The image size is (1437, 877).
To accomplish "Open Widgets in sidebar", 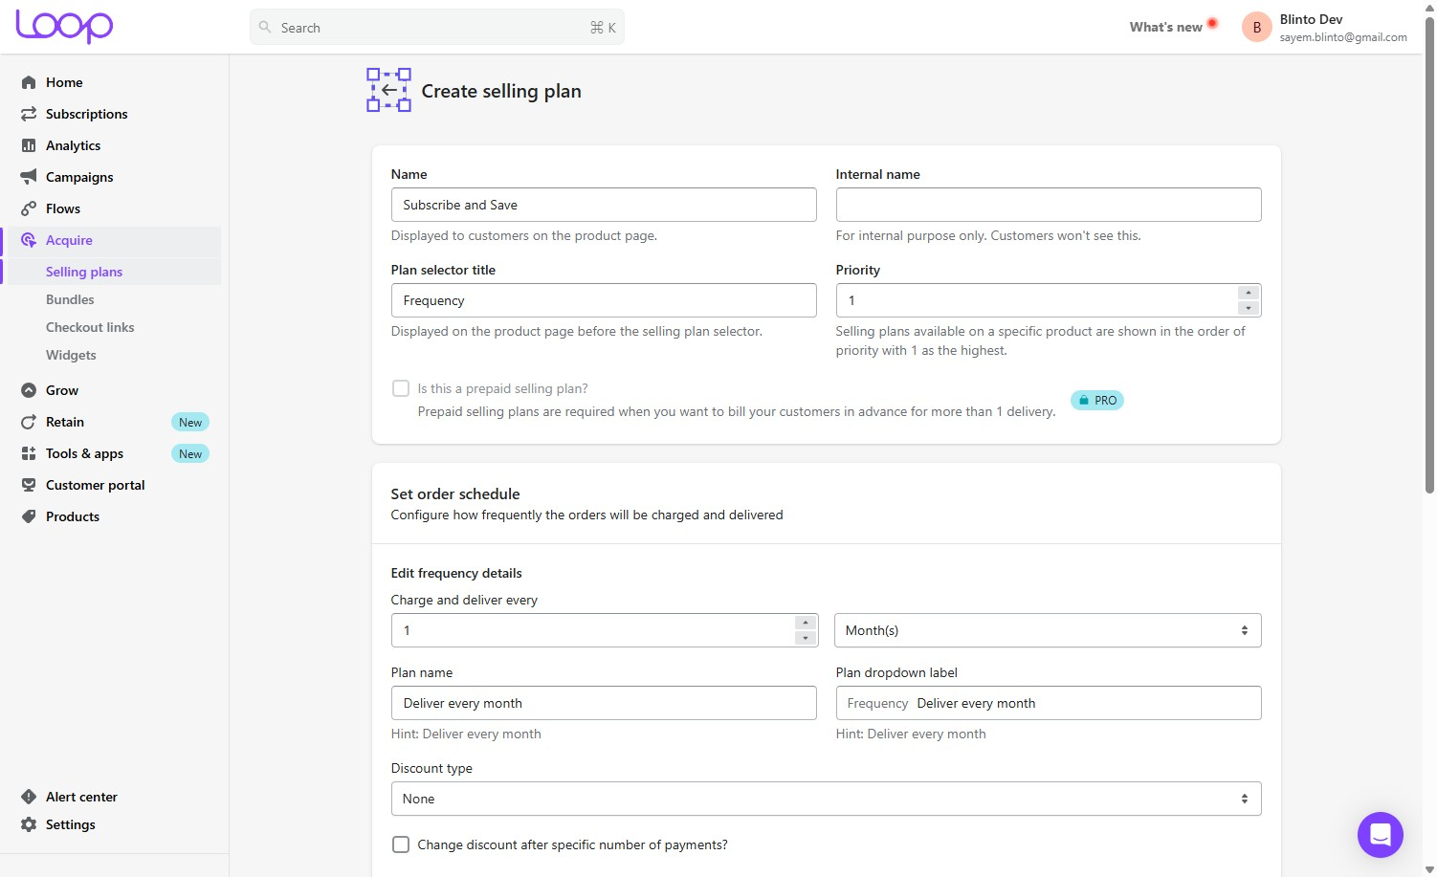I will pyautogui.click(x=71, y=355).
